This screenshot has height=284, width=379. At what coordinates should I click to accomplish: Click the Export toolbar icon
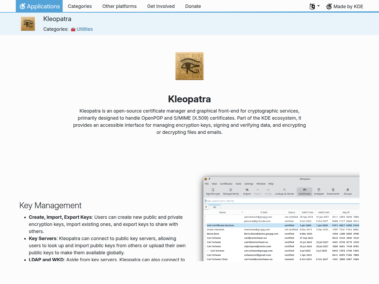[258, 190]
